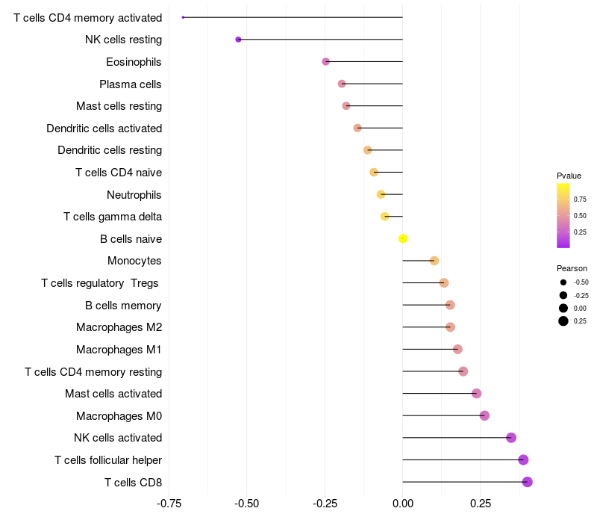
Task: Click the Plasma cells axis label
Action: (131, 84)
